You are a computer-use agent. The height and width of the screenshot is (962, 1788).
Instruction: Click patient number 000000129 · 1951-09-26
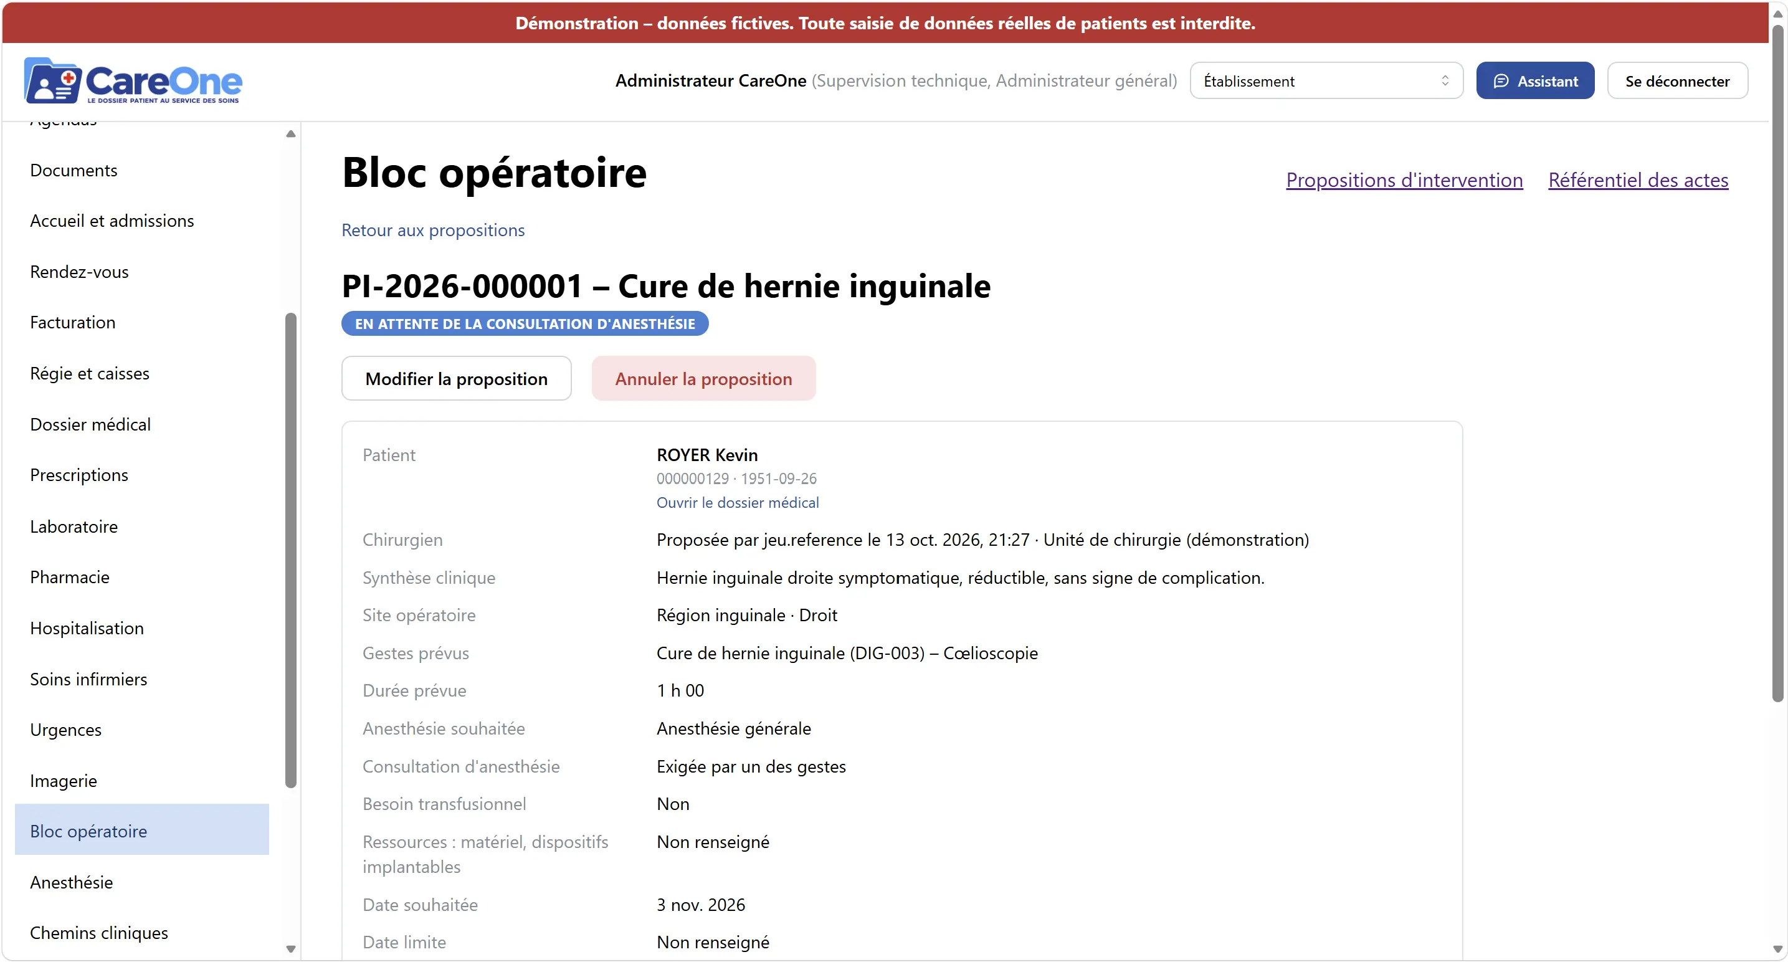click(736, 479)
